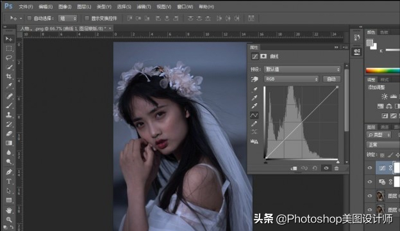Image resolution: width=400 pixels, height=231 pixels.
Task: Hide the Curves 1 adjustment layer
Action: coord(370,168)
